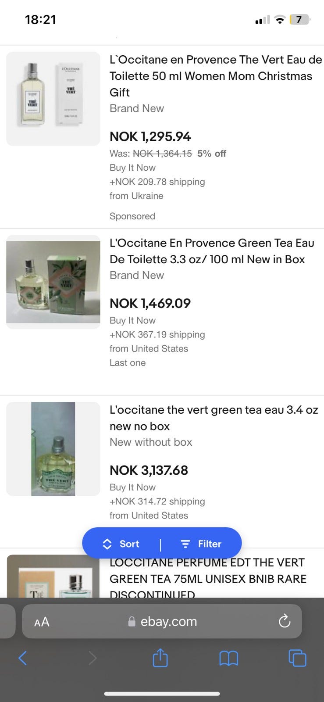Tap Safari back arrow button

tap(23, 658)
